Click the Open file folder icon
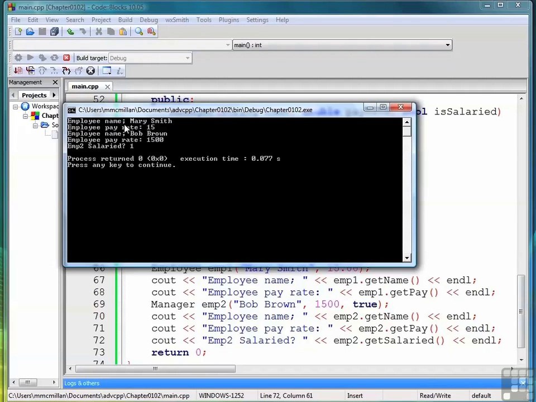The width and height of the screenshot is (536, 402). (x=30, y=32)
